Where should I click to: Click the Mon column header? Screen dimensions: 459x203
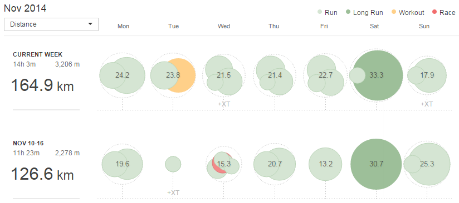pos(123,26)
